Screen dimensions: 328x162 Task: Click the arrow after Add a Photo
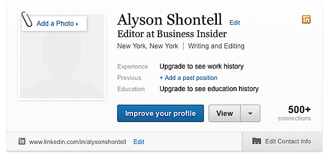(77, 24)
